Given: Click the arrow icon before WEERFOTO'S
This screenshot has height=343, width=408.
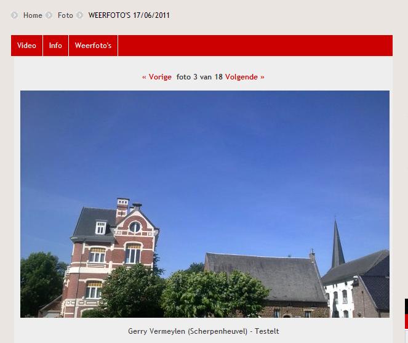Looking at the screenshot, I should tap(79, 15).
